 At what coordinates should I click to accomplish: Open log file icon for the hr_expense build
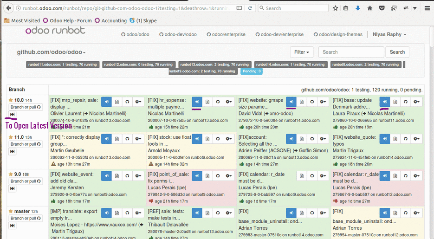click(x=207, y=102)
